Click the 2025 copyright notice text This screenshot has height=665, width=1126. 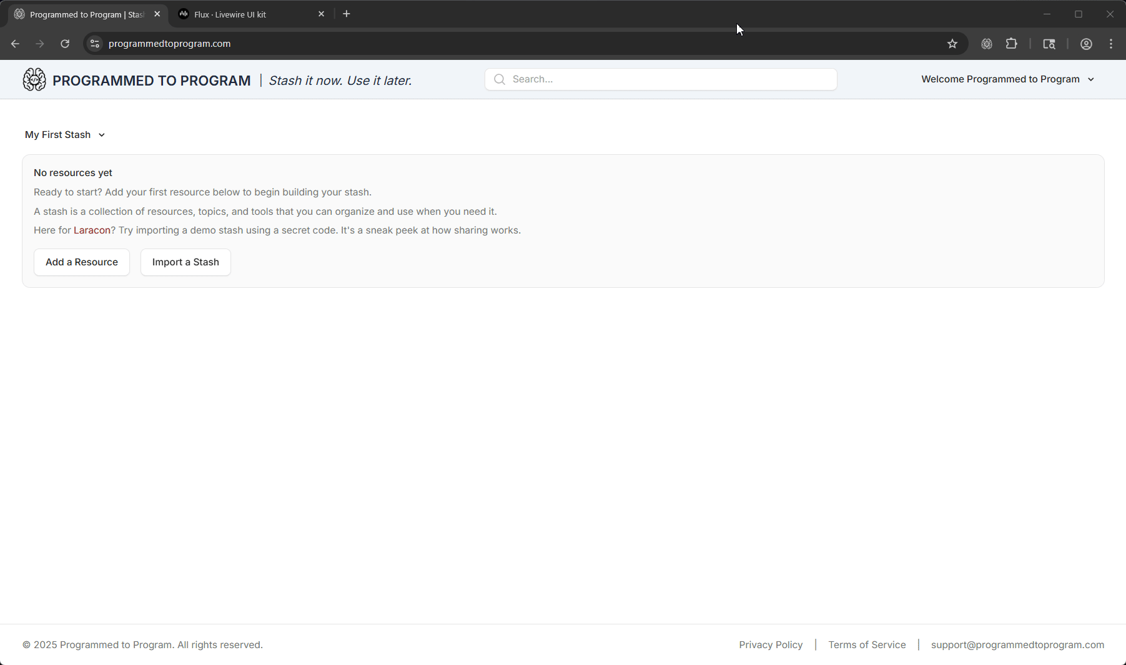[142, 645]
